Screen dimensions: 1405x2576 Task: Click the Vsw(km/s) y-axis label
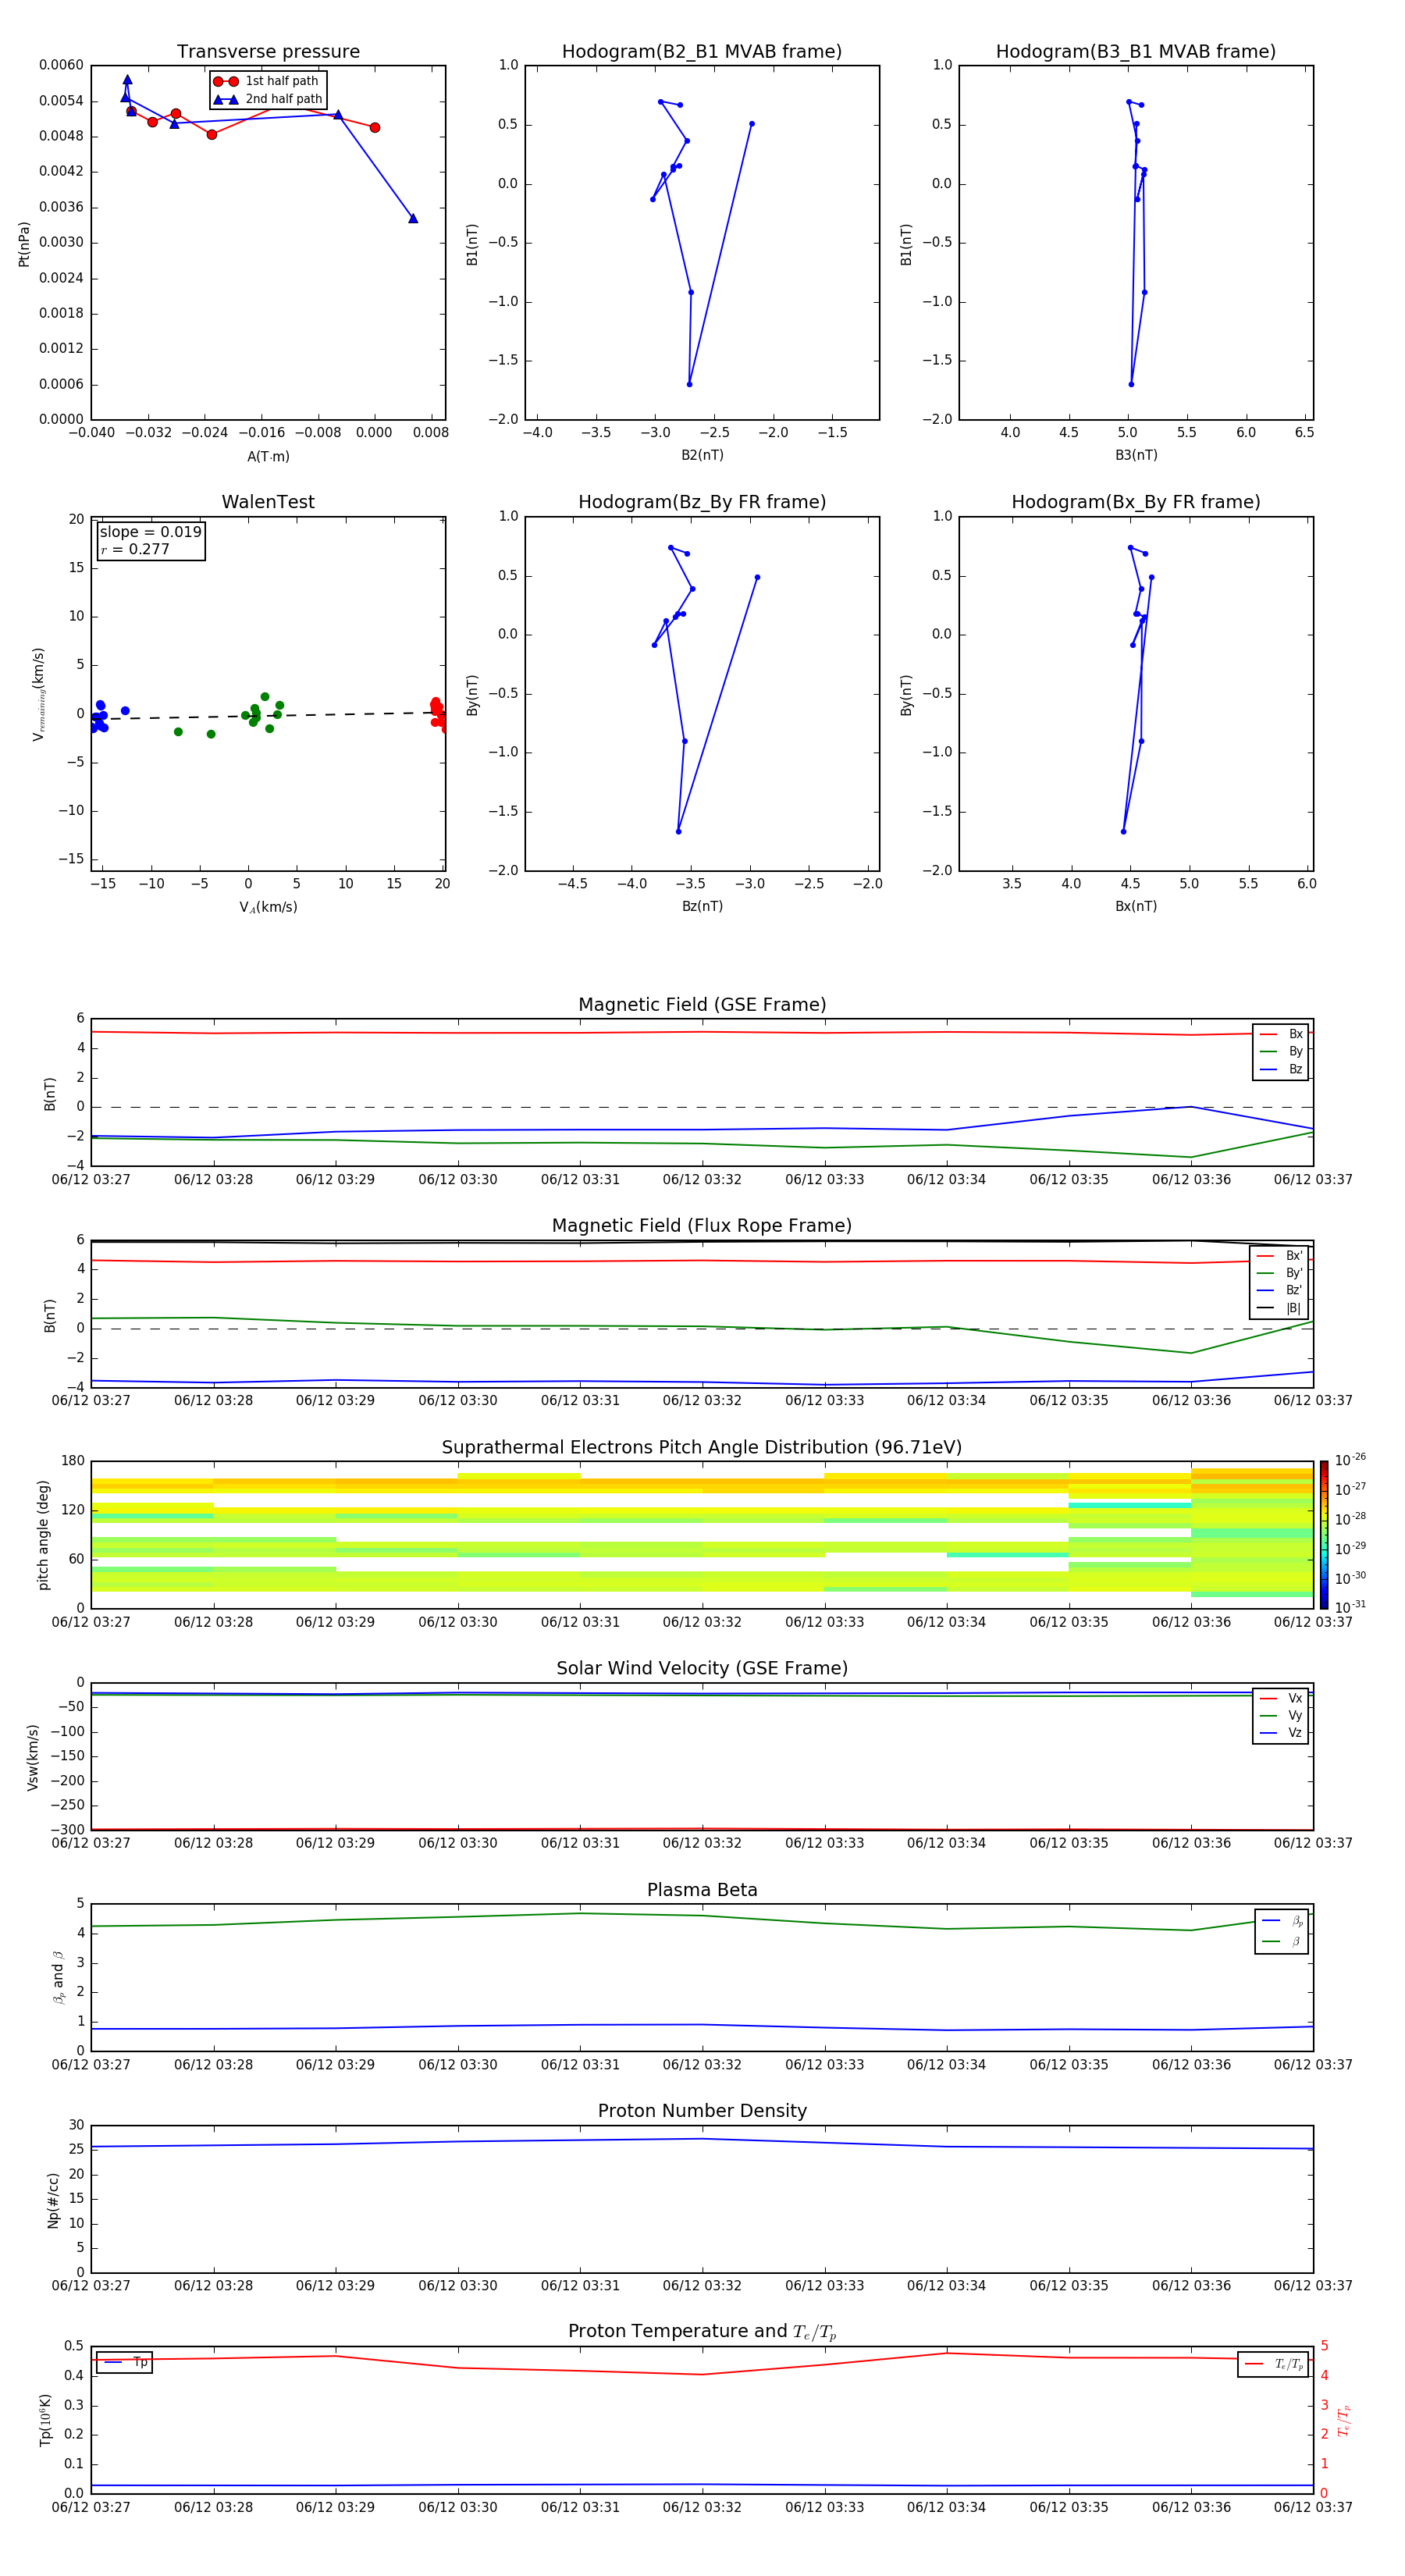pos(32,1756)
